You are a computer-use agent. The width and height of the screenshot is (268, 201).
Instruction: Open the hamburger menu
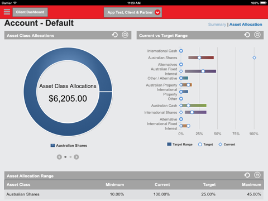7,12
